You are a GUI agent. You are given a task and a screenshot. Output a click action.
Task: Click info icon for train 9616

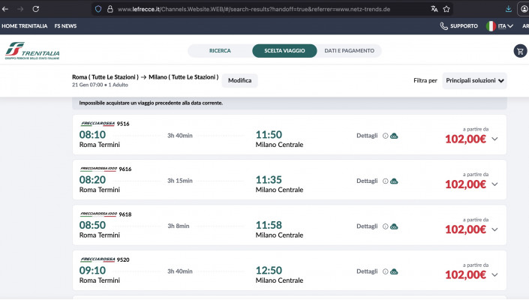386,181
